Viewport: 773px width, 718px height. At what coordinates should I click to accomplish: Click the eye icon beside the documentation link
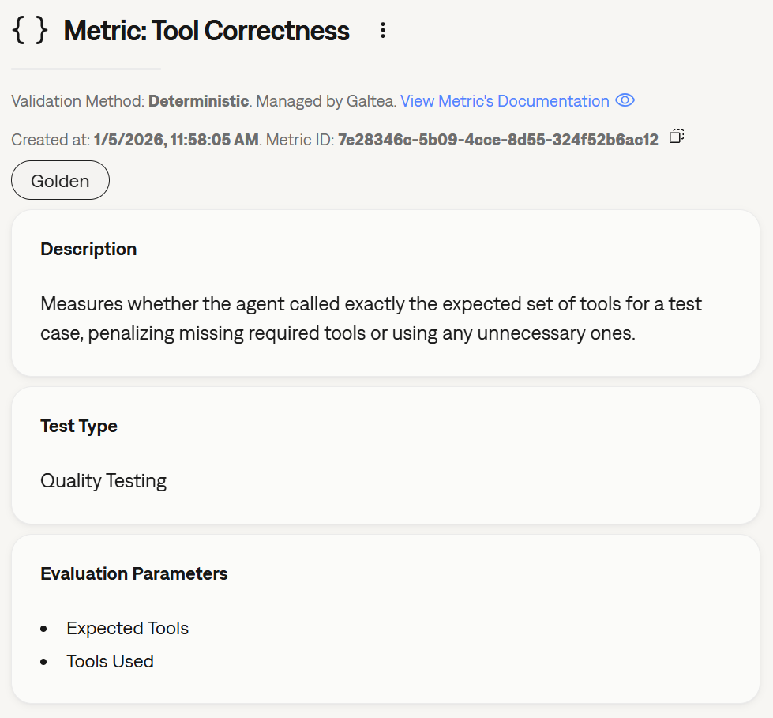(x=625, y=100)
